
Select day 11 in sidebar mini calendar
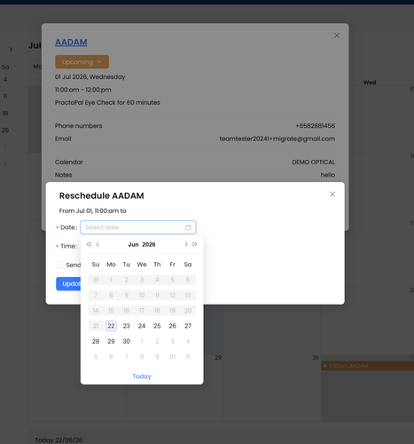pos(5,96)
